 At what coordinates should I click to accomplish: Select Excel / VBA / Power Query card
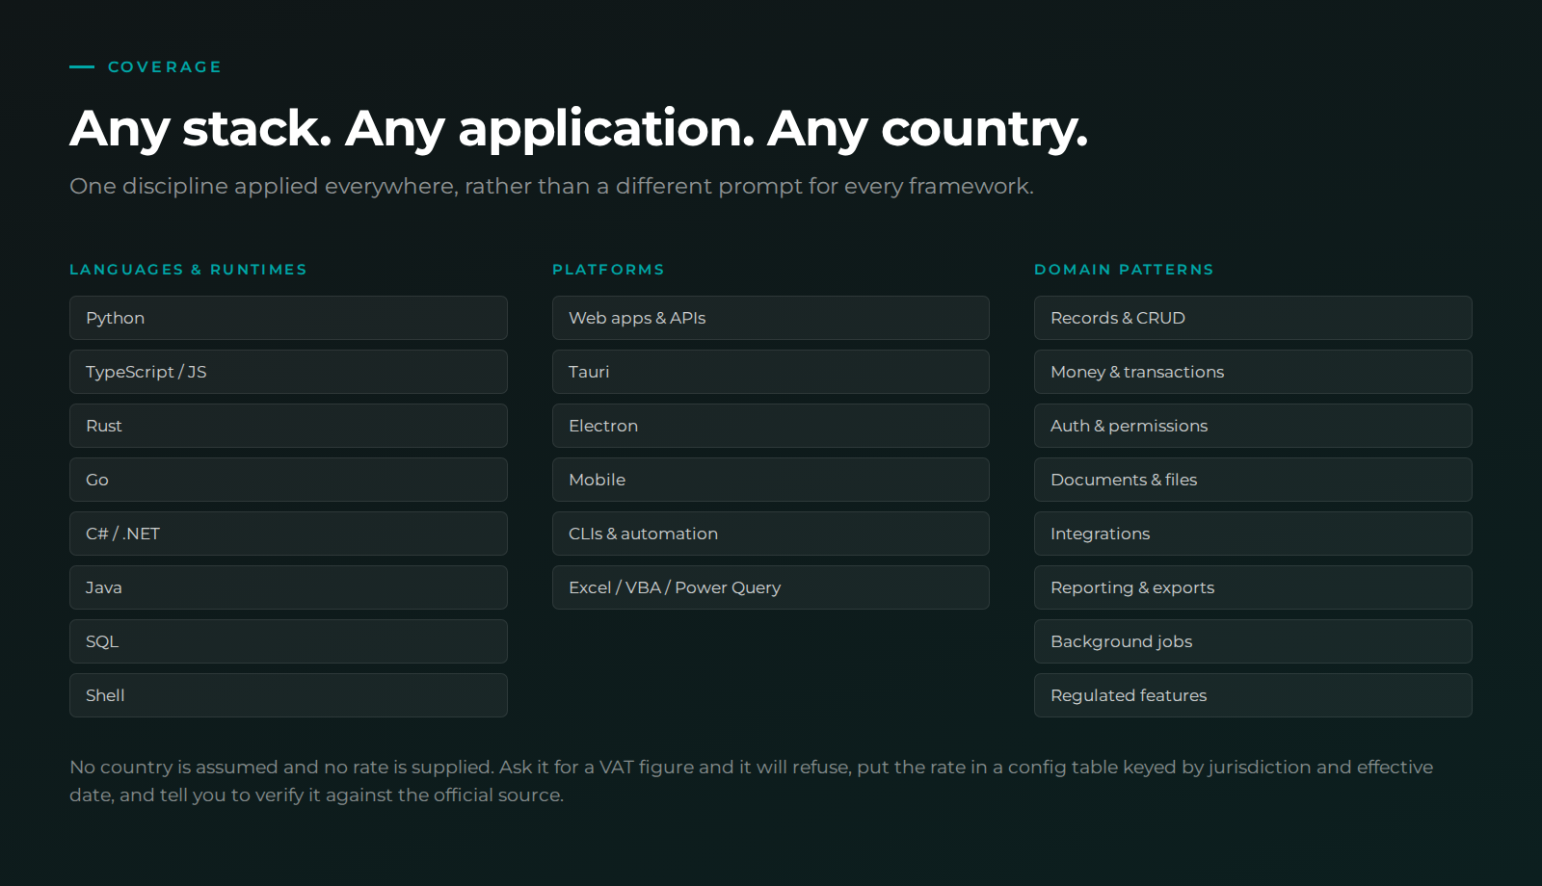771,587
